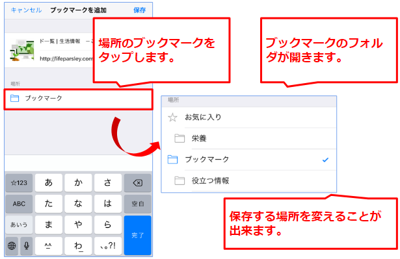Screen dimensions: 400x259
Task: Tap the backspace delete key icon
Action: (138, 183)
